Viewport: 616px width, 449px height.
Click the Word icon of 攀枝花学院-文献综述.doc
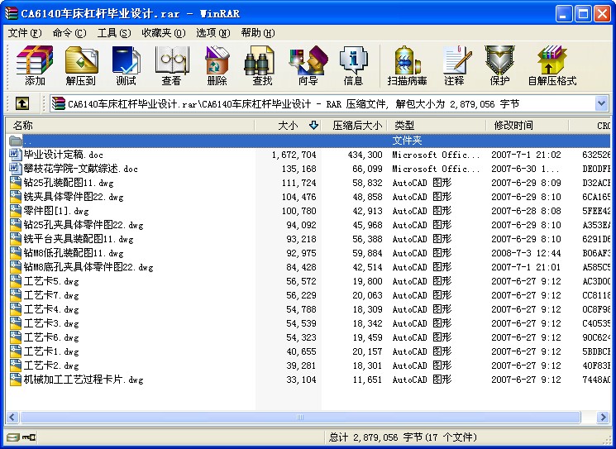click(15, 168)
